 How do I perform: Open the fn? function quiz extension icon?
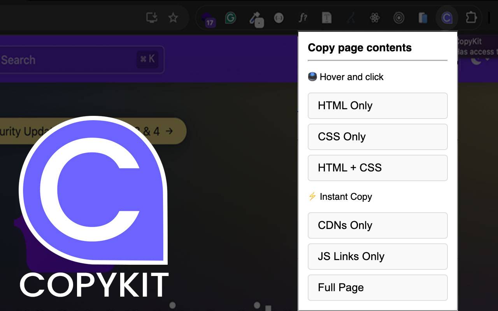(x=303, y=18)
